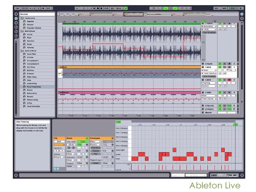The height and width of the screenshot is (192, 256).
Task: Collapse the Instruments folder in the browser
Action: tap(22, 18)
